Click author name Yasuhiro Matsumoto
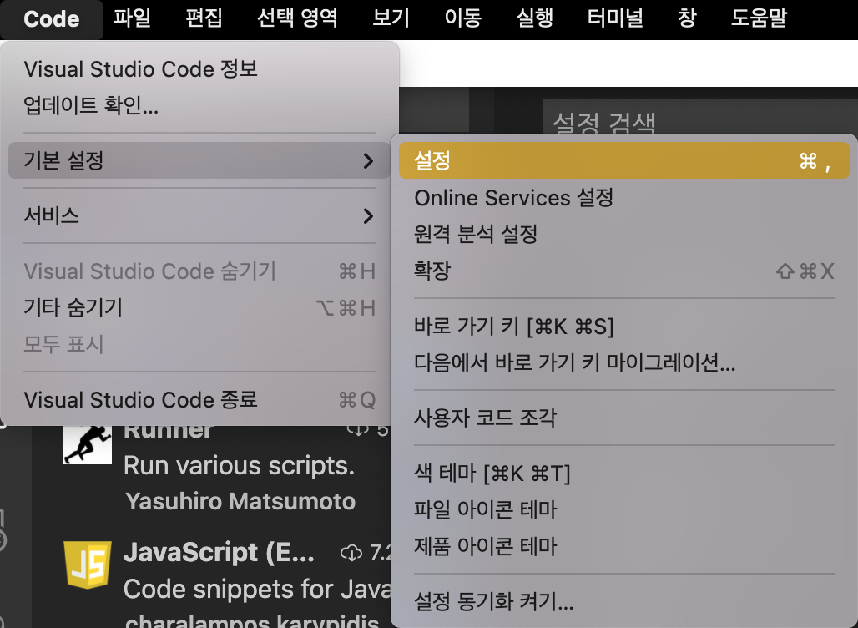Image resolution: width=858 pixels, height=628 pixels. 240,501
